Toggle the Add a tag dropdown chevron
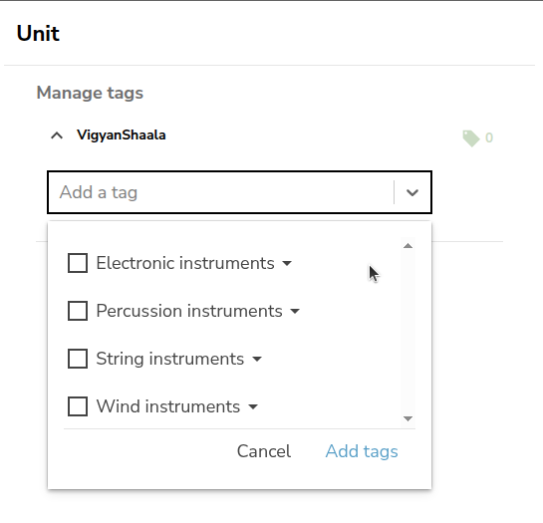 point(412,192)
